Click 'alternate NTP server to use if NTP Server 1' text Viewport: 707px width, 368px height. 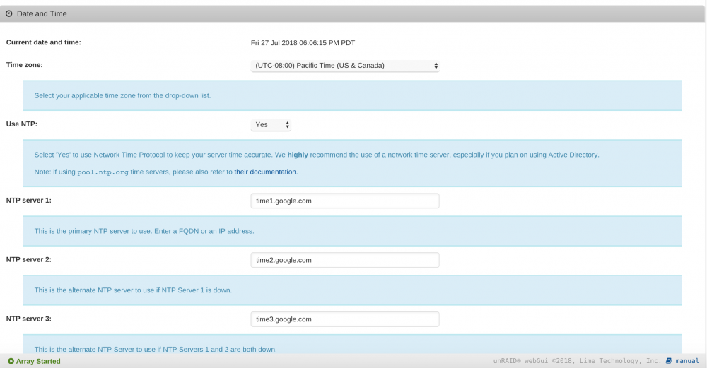tap(133, 290)
